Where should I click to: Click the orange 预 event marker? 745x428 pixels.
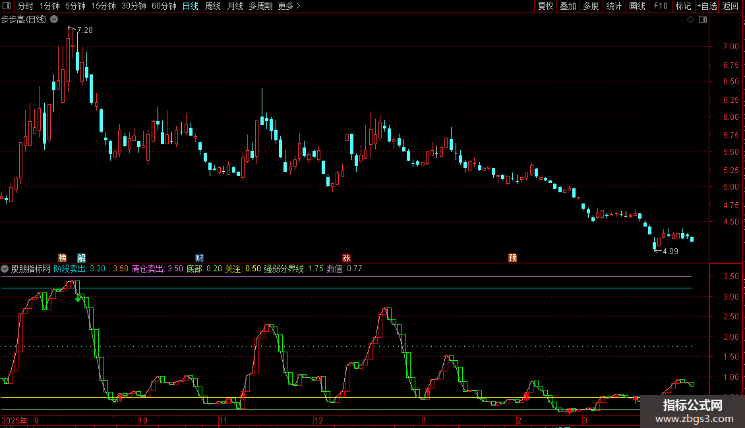[512, 257]
